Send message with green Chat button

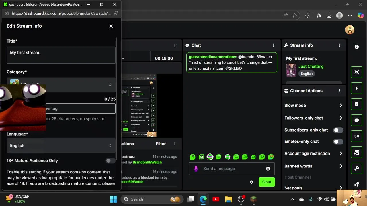[267, 182]
